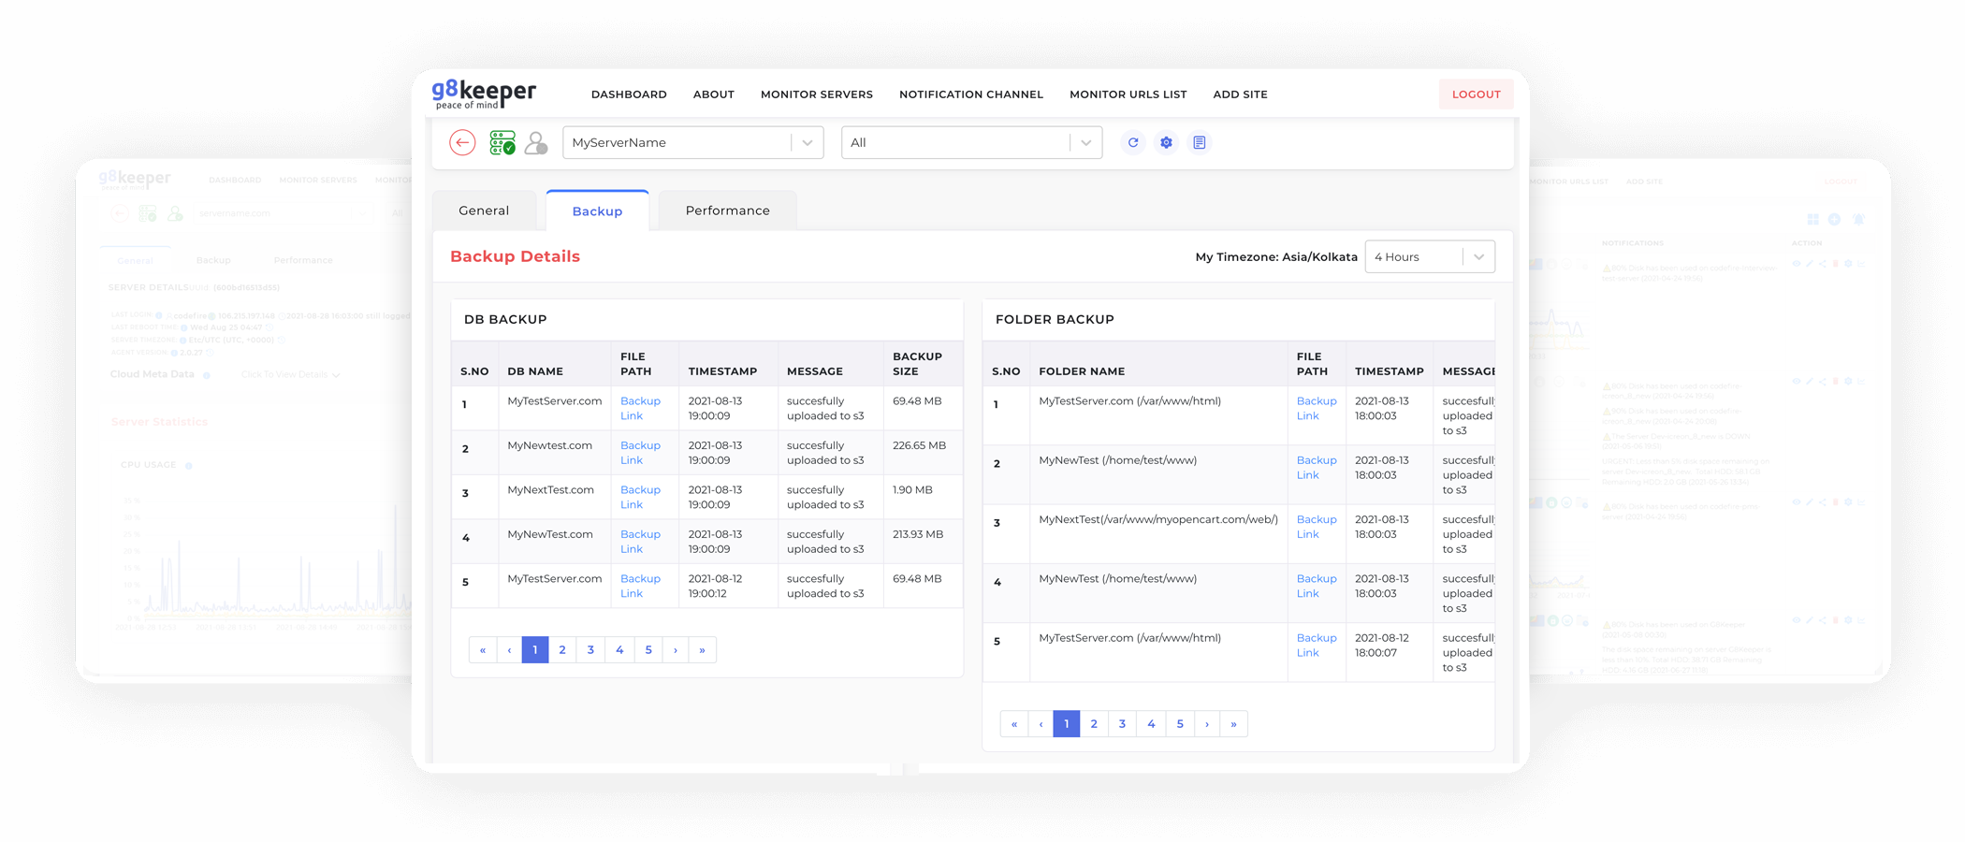1965x842 pixels.
Task: Switch to the General tab
Action: click(x=484, y=210)
